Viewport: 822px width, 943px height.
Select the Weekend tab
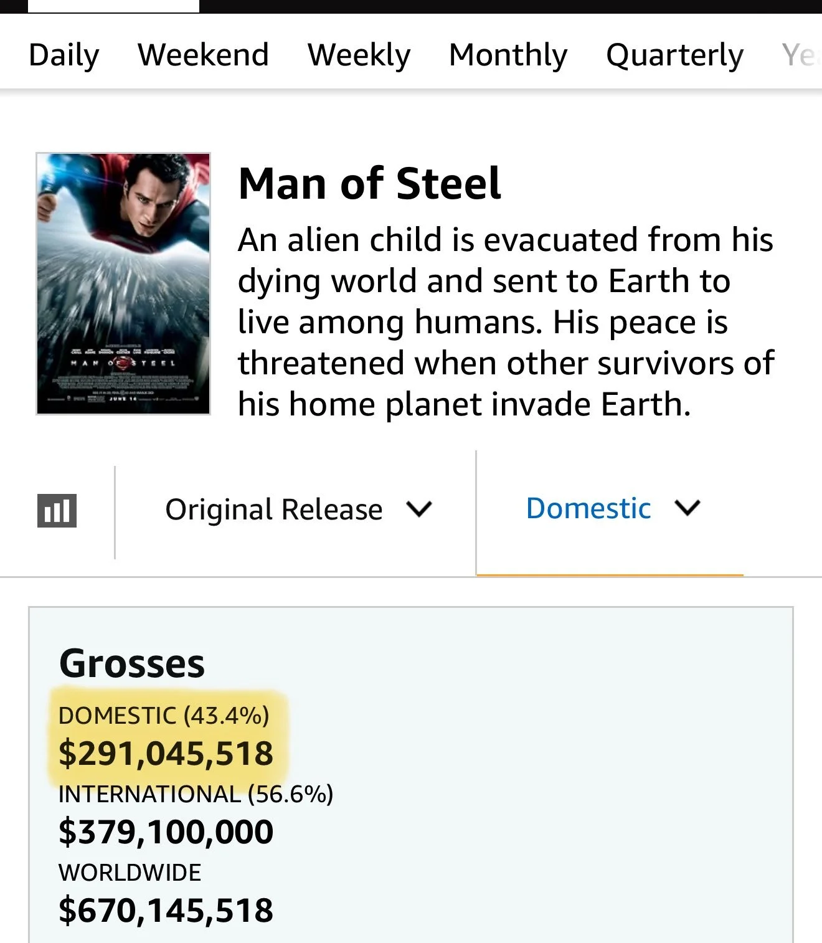coord(203,55)
